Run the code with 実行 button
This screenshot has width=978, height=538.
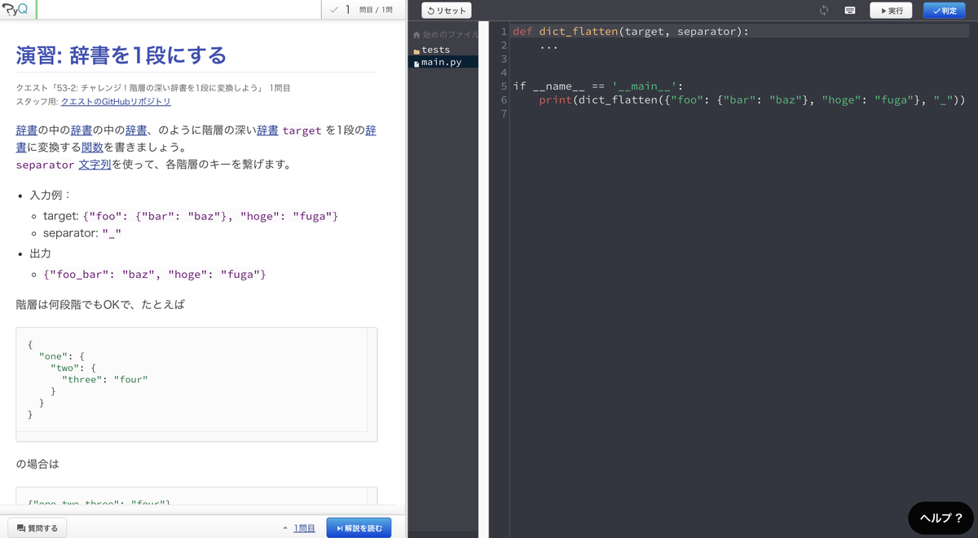pos(891,11)
